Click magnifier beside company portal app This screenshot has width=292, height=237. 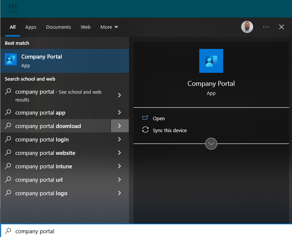click(x=8, y=112)
